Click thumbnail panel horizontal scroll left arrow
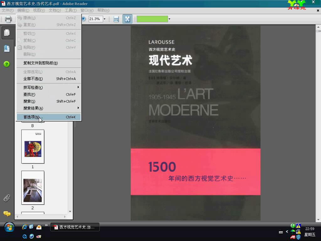The height and width of the screenshot is (241, 321). coord(17,217)
